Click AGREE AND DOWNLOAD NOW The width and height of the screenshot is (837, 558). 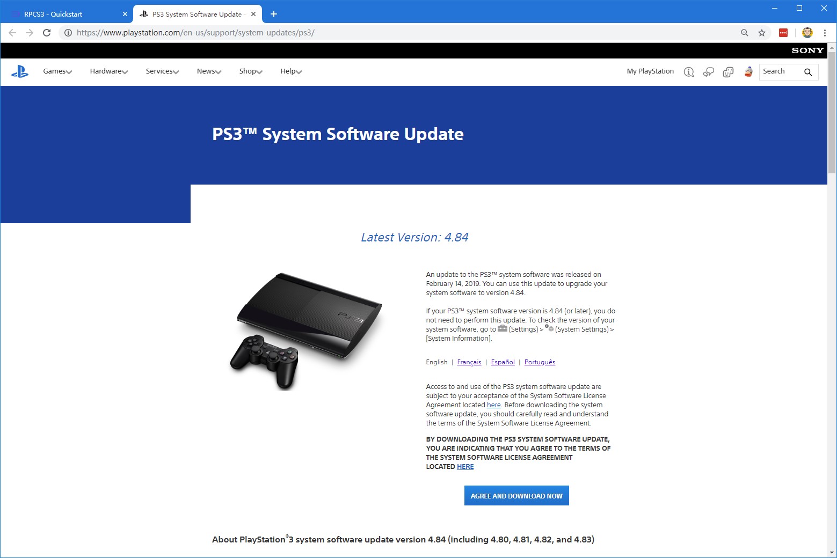pos(516,495)
